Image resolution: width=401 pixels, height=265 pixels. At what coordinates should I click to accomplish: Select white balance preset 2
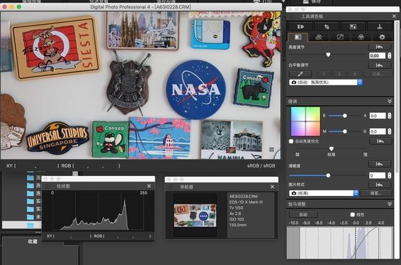pyautogui.click(x=339, y=74)
